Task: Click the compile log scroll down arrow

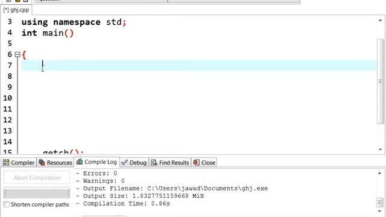Action: (379, 212)
